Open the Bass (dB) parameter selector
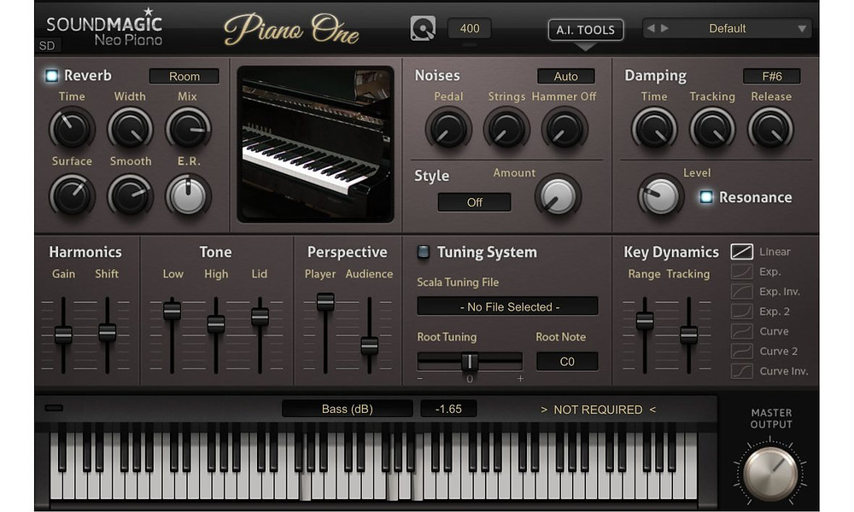854x512 pixels. 348,409
